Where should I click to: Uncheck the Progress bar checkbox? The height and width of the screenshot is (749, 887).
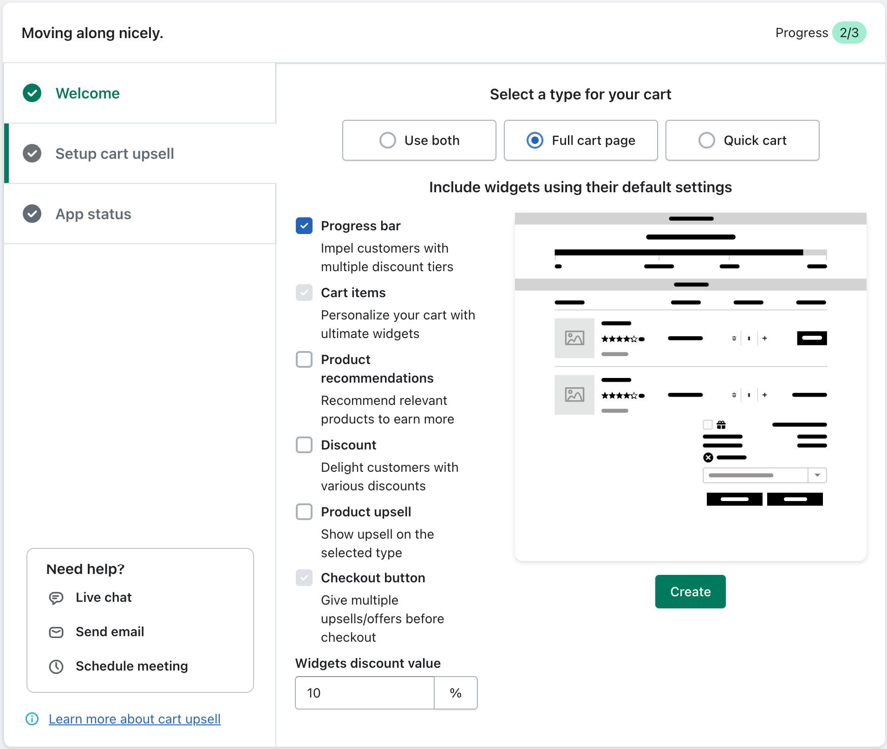(x=304, y=226)
